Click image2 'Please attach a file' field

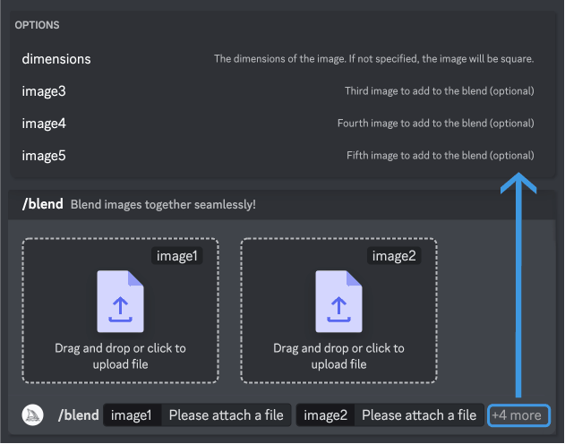point(419,415)
